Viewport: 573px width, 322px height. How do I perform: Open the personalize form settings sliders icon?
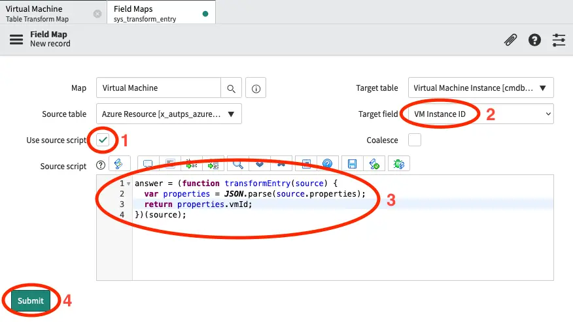click(559, 40)
